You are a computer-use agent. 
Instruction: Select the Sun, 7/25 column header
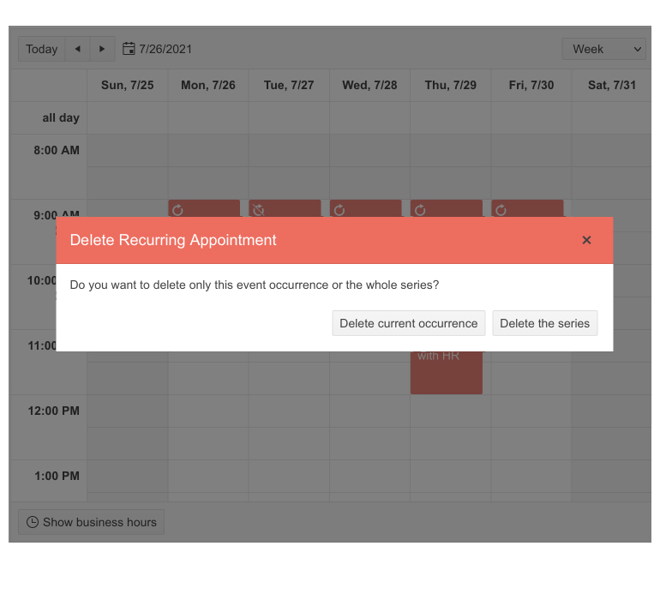(127, 86)
